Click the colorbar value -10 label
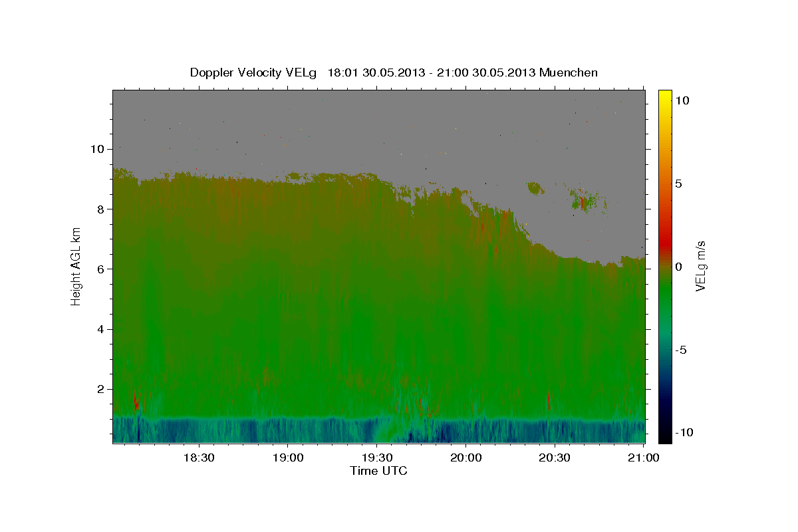The image size is (798, 532). coord(684,432)
